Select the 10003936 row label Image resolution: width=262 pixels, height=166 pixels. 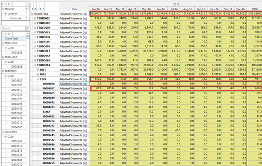(x=48, y=159)
